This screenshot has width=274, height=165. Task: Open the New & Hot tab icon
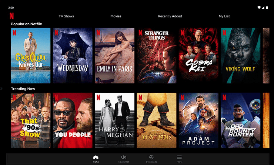[124, 157]
